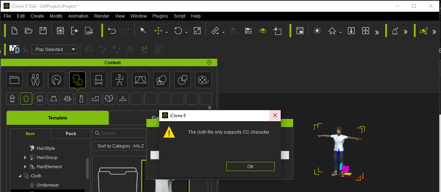Open the Animation menu
This screenshot has height=192, width=441.
point(78,16)
